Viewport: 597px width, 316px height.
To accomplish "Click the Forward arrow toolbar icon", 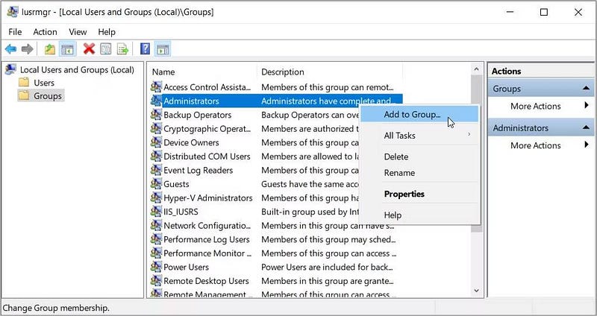I will [x=28, y=49].
